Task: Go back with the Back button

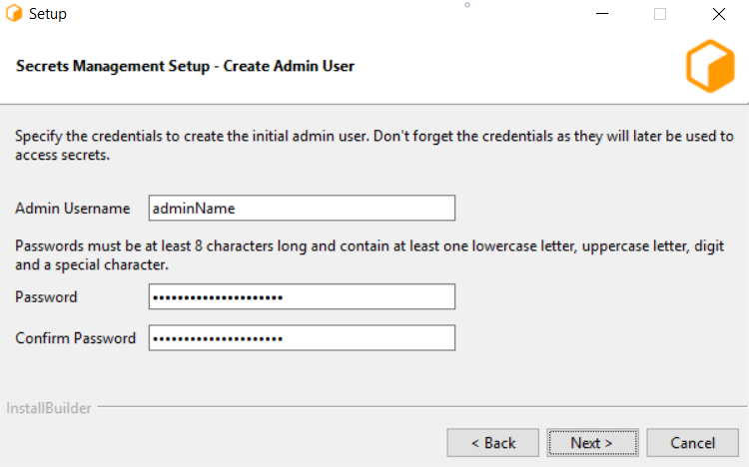Action: tap(493, 443)
